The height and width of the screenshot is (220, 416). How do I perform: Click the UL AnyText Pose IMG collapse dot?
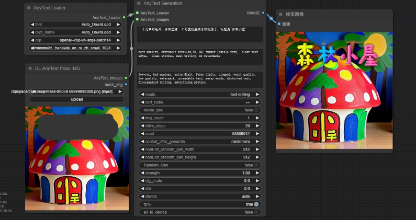[29, 68]
